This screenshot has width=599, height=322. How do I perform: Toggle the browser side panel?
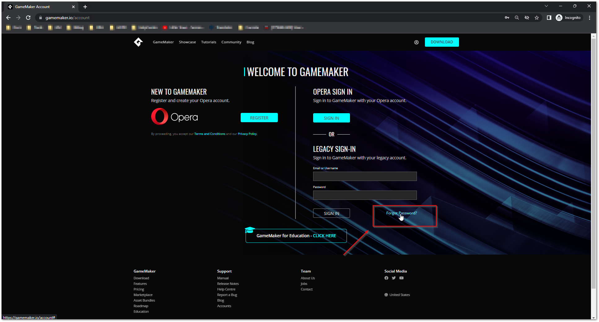click(x=549, y=18)
